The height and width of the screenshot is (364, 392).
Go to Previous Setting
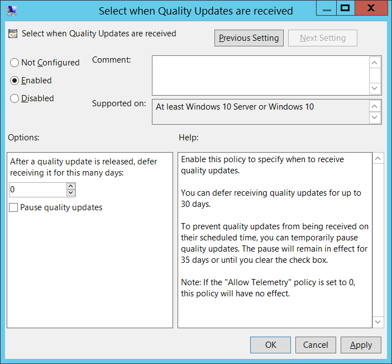pos(249,38)
